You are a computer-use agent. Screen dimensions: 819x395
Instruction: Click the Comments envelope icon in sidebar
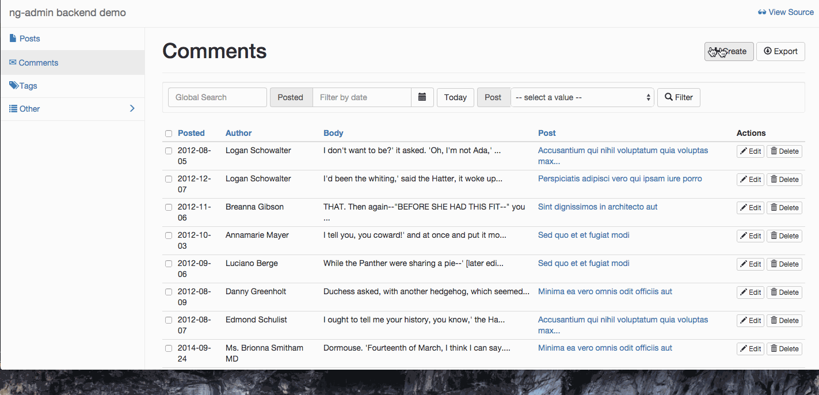click(13, 62)
